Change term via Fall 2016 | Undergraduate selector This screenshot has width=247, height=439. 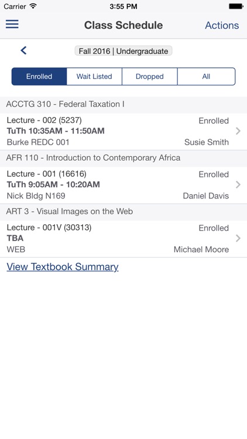click(x=123, y=51)
